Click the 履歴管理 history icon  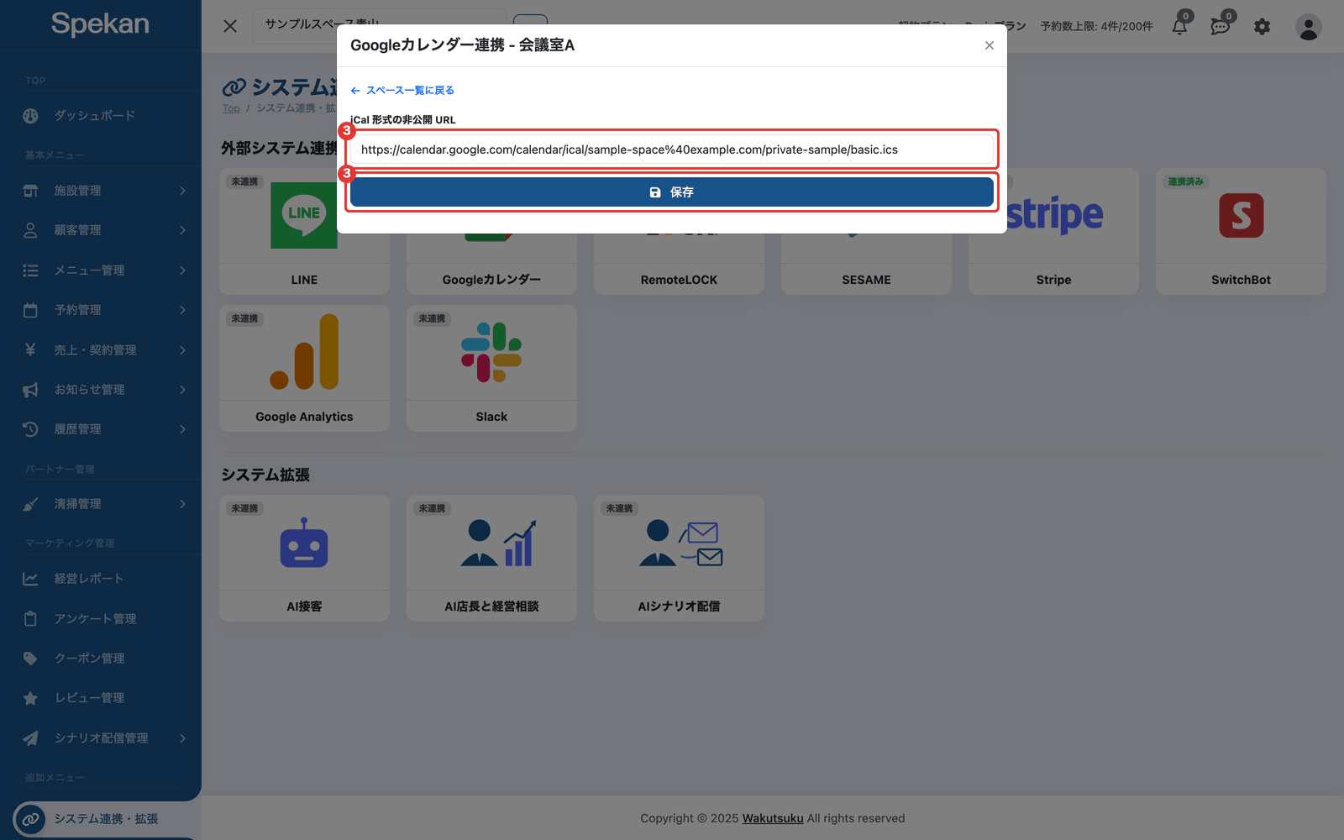30,429
